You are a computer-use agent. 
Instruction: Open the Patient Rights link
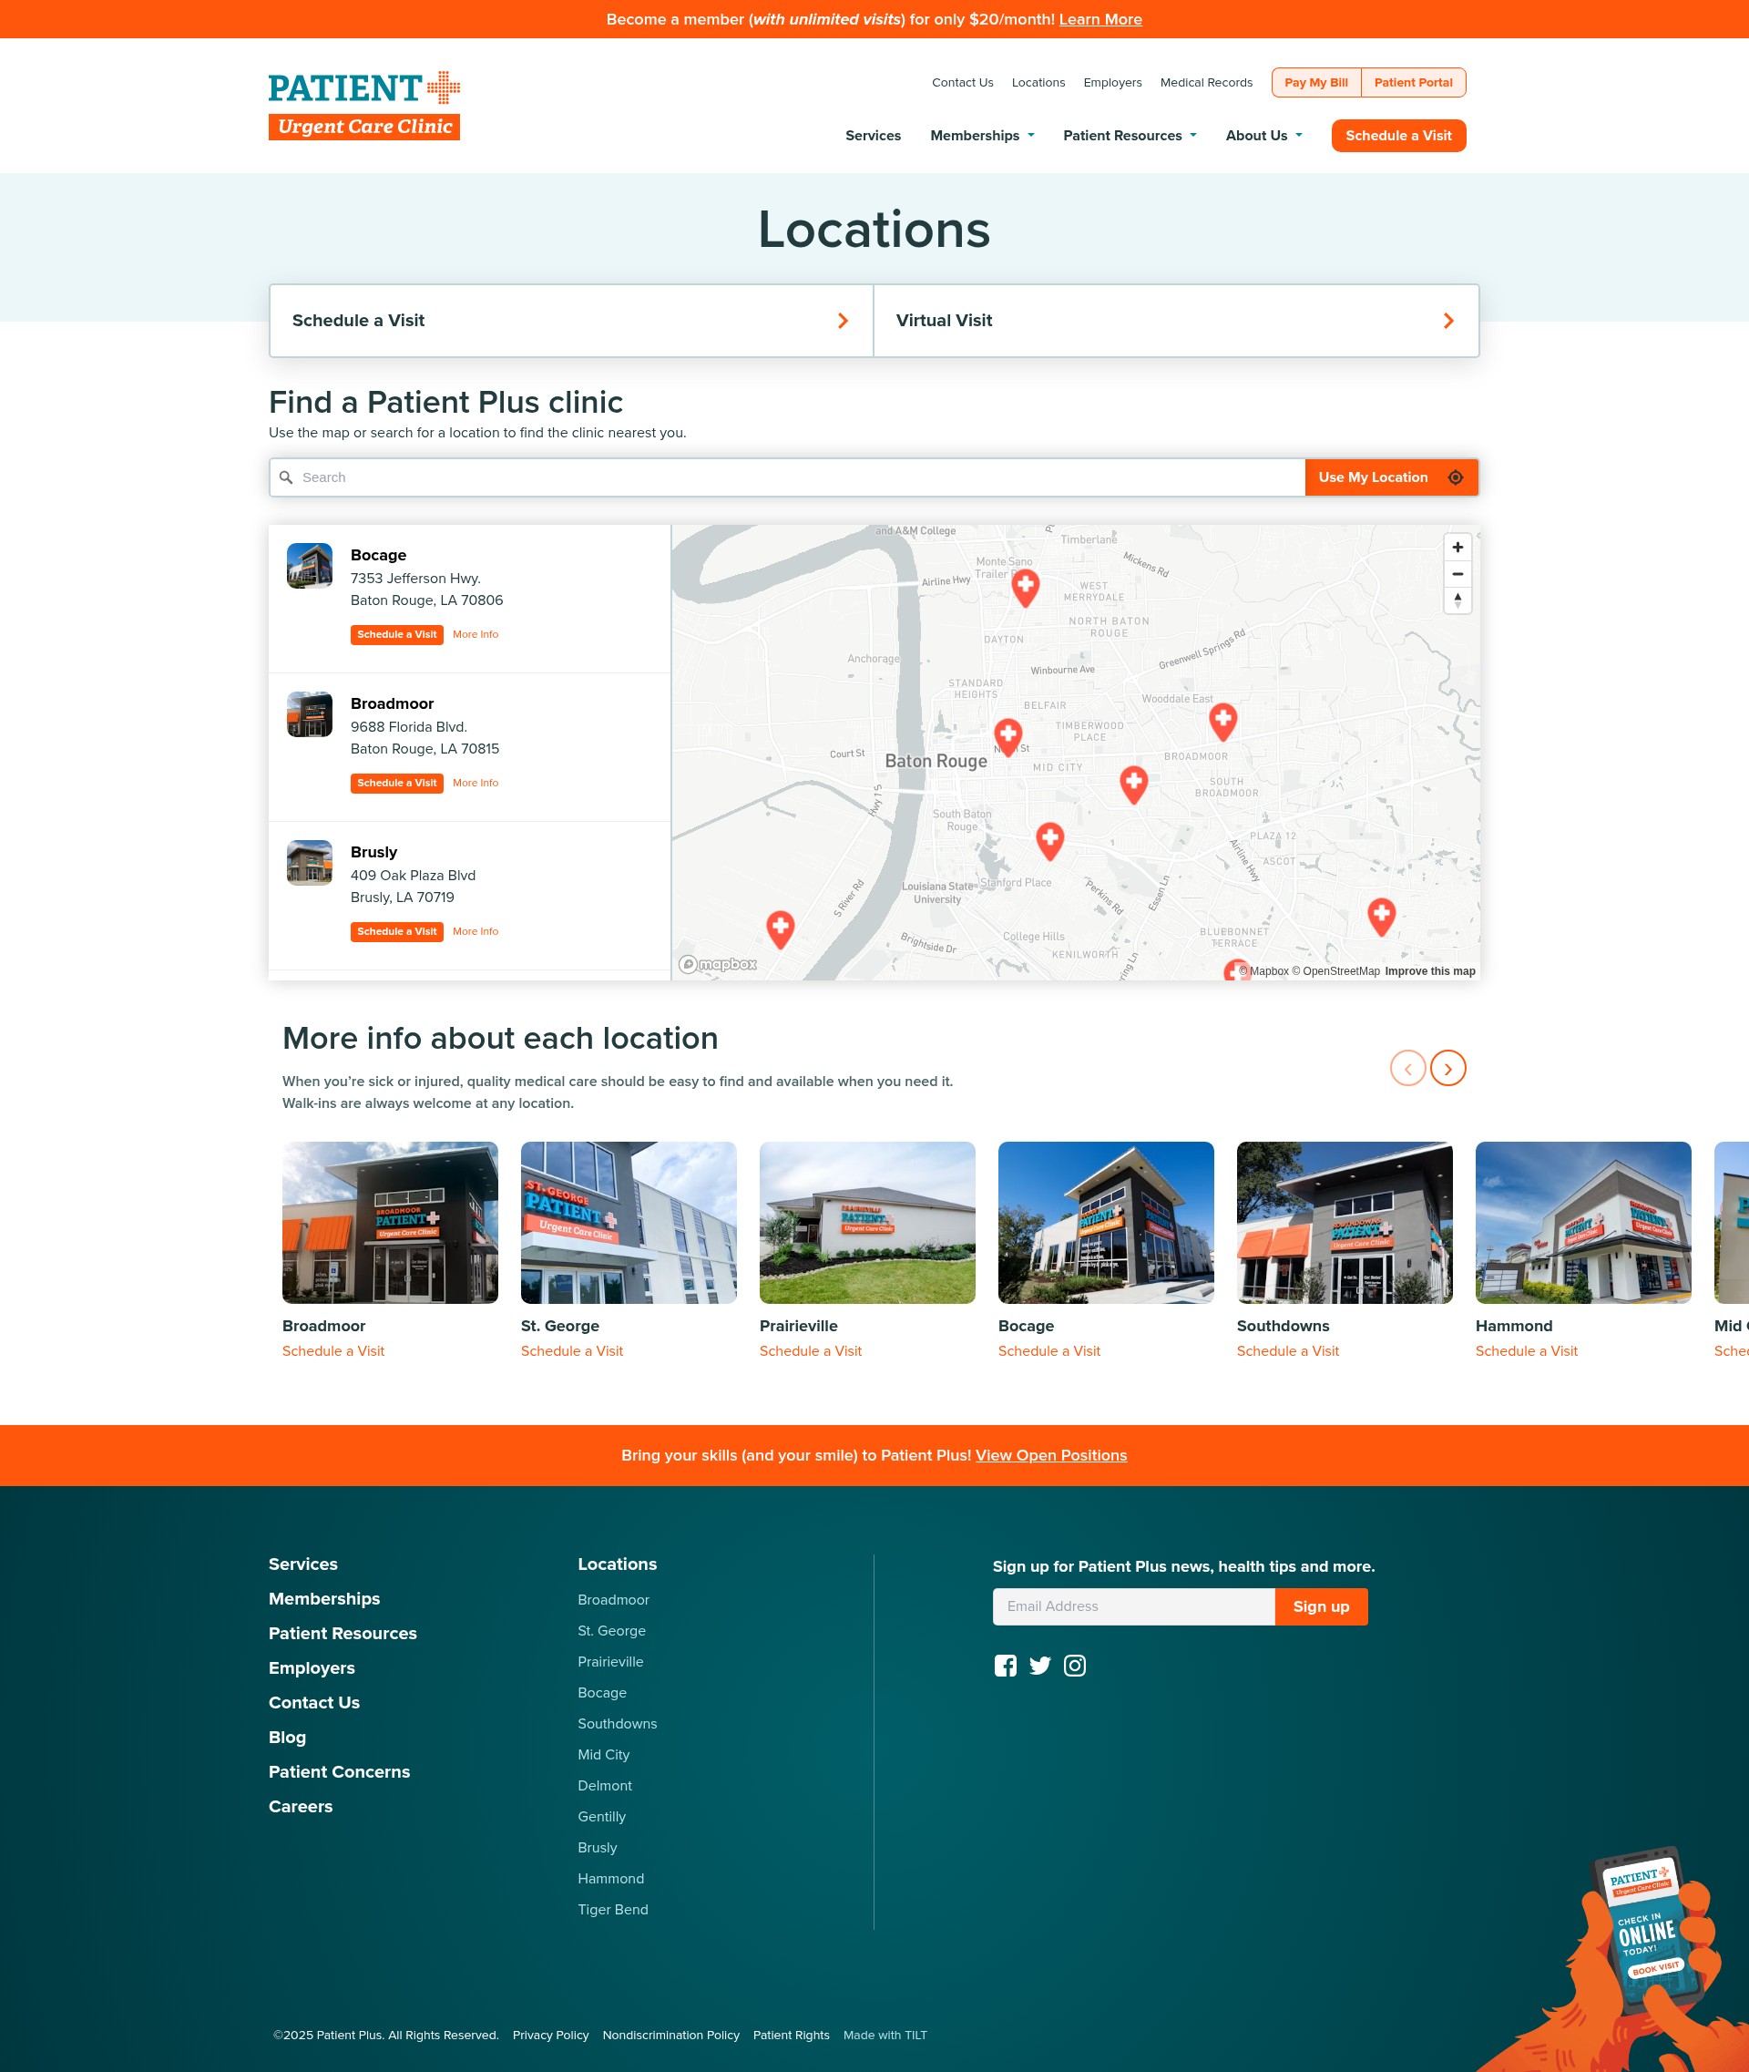click(790, 2035)
